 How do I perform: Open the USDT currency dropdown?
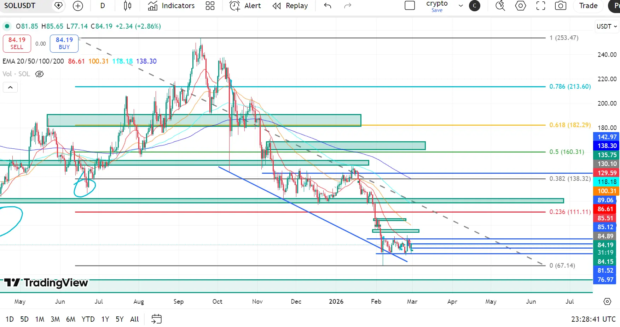coord(607,26)
